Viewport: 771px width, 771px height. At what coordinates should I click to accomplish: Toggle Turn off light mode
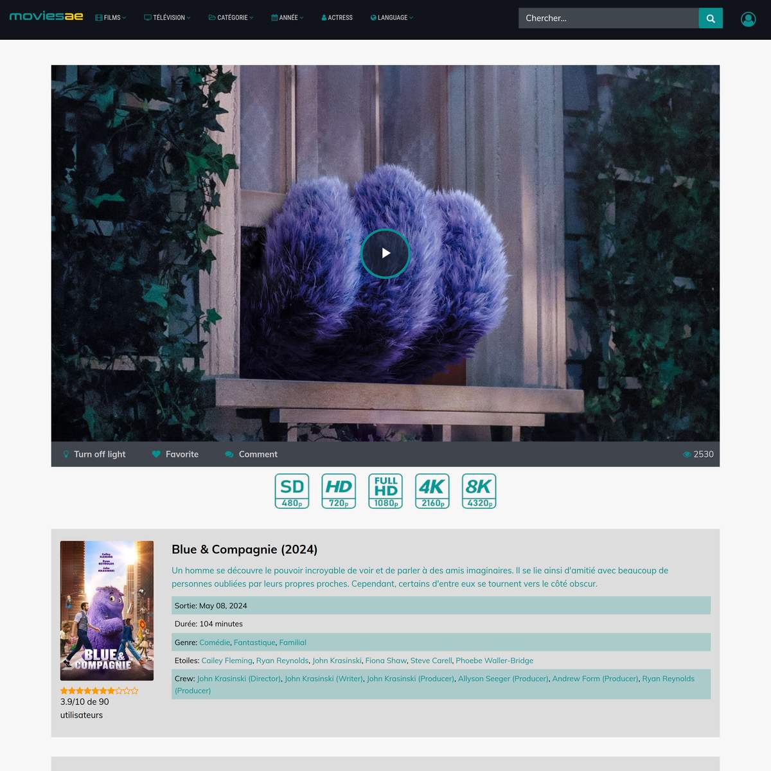(94, 454)
